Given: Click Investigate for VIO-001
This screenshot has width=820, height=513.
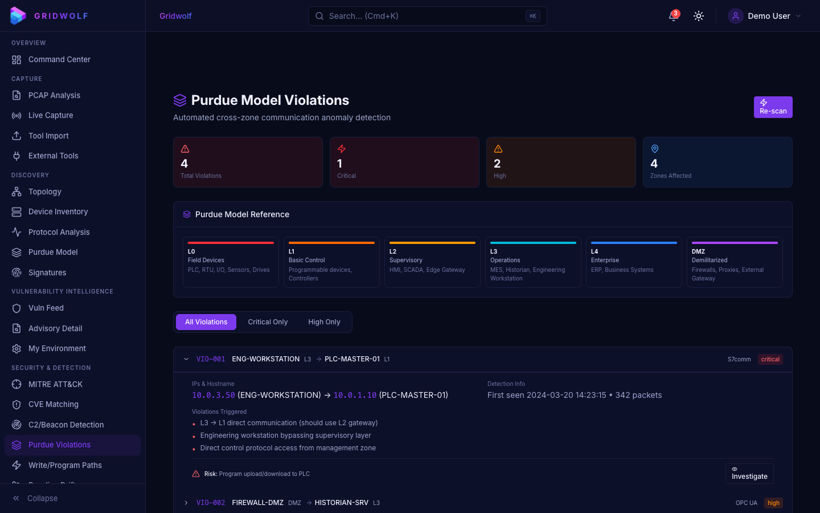Looking at the screenshot, I should (x=749, y=474).
